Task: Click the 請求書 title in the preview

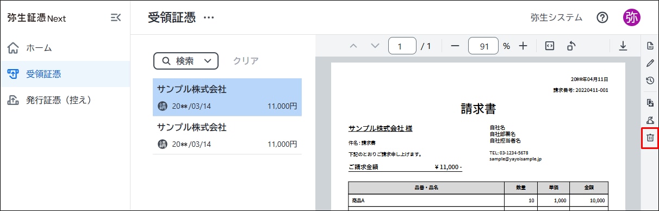Action: point(478,109)
